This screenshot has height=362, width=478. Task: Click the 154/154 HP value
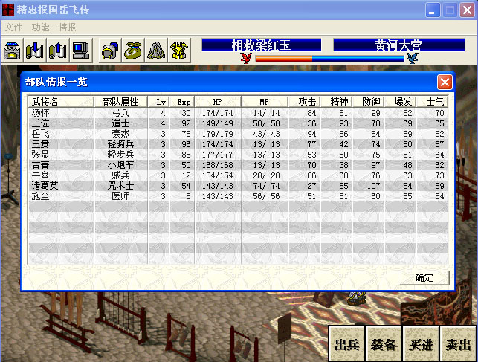(218, 175)
